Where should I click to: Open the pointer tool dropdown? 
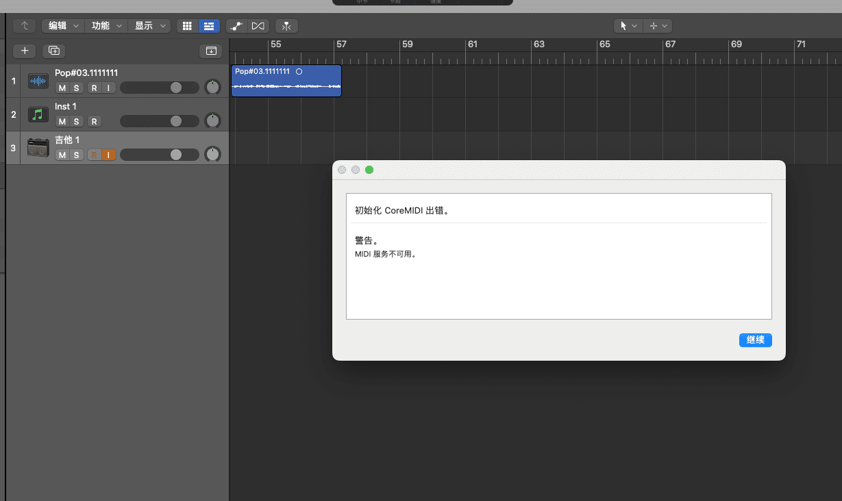tap(628, 26)
